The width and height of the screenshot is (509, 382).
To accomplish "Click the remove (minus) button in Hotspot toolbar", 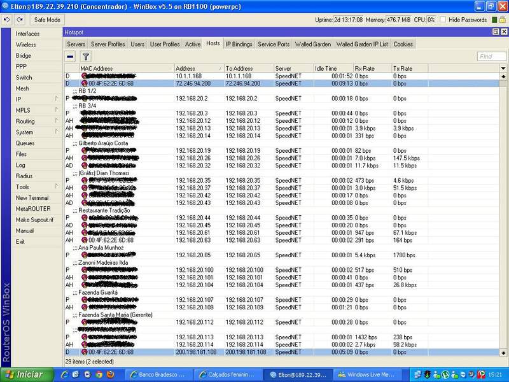I will click(x=70, y=57).
